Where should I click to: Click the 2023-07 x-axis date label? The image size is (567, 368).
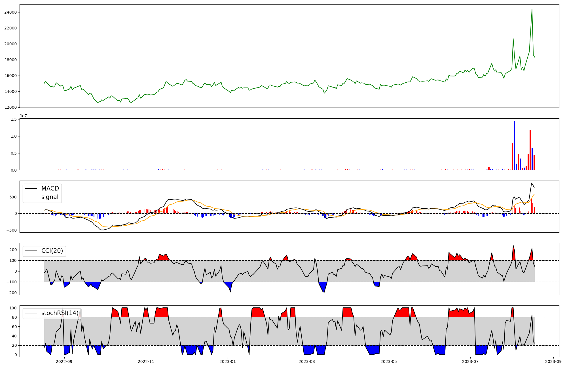(x=470, y=361)
